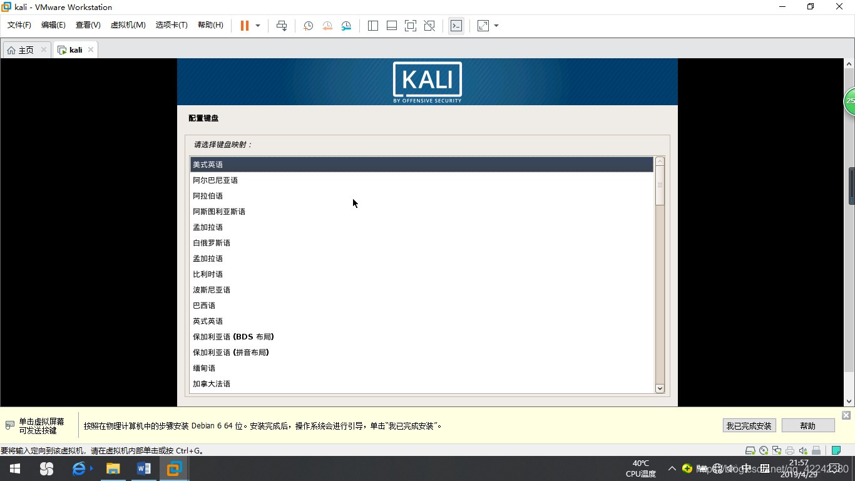
Task: Click the 40℃ CPU温度 taskbar readout
Action: 641,468
